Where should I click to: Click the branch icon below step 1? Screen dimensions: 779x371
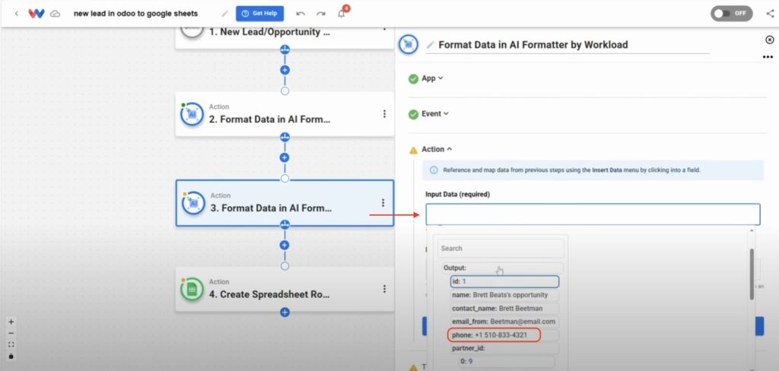(x=285, y=49)
